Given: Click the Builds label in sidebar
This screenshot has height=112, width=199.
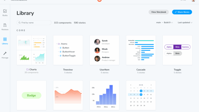Looking at the screenshot, I should [5, 15].
